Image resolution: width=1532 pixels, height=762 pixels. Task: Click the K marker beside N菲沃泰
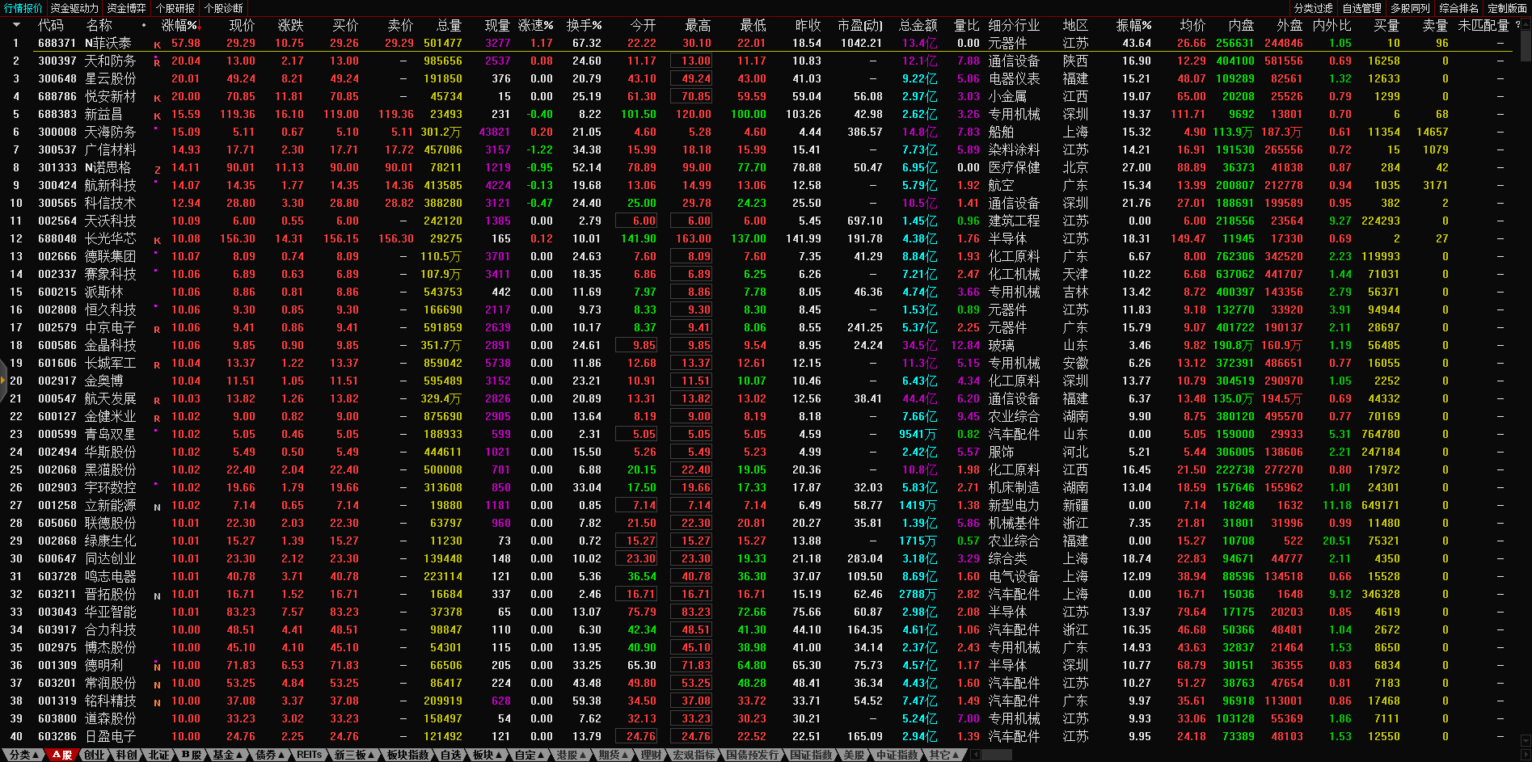click(x=157, y=44)
